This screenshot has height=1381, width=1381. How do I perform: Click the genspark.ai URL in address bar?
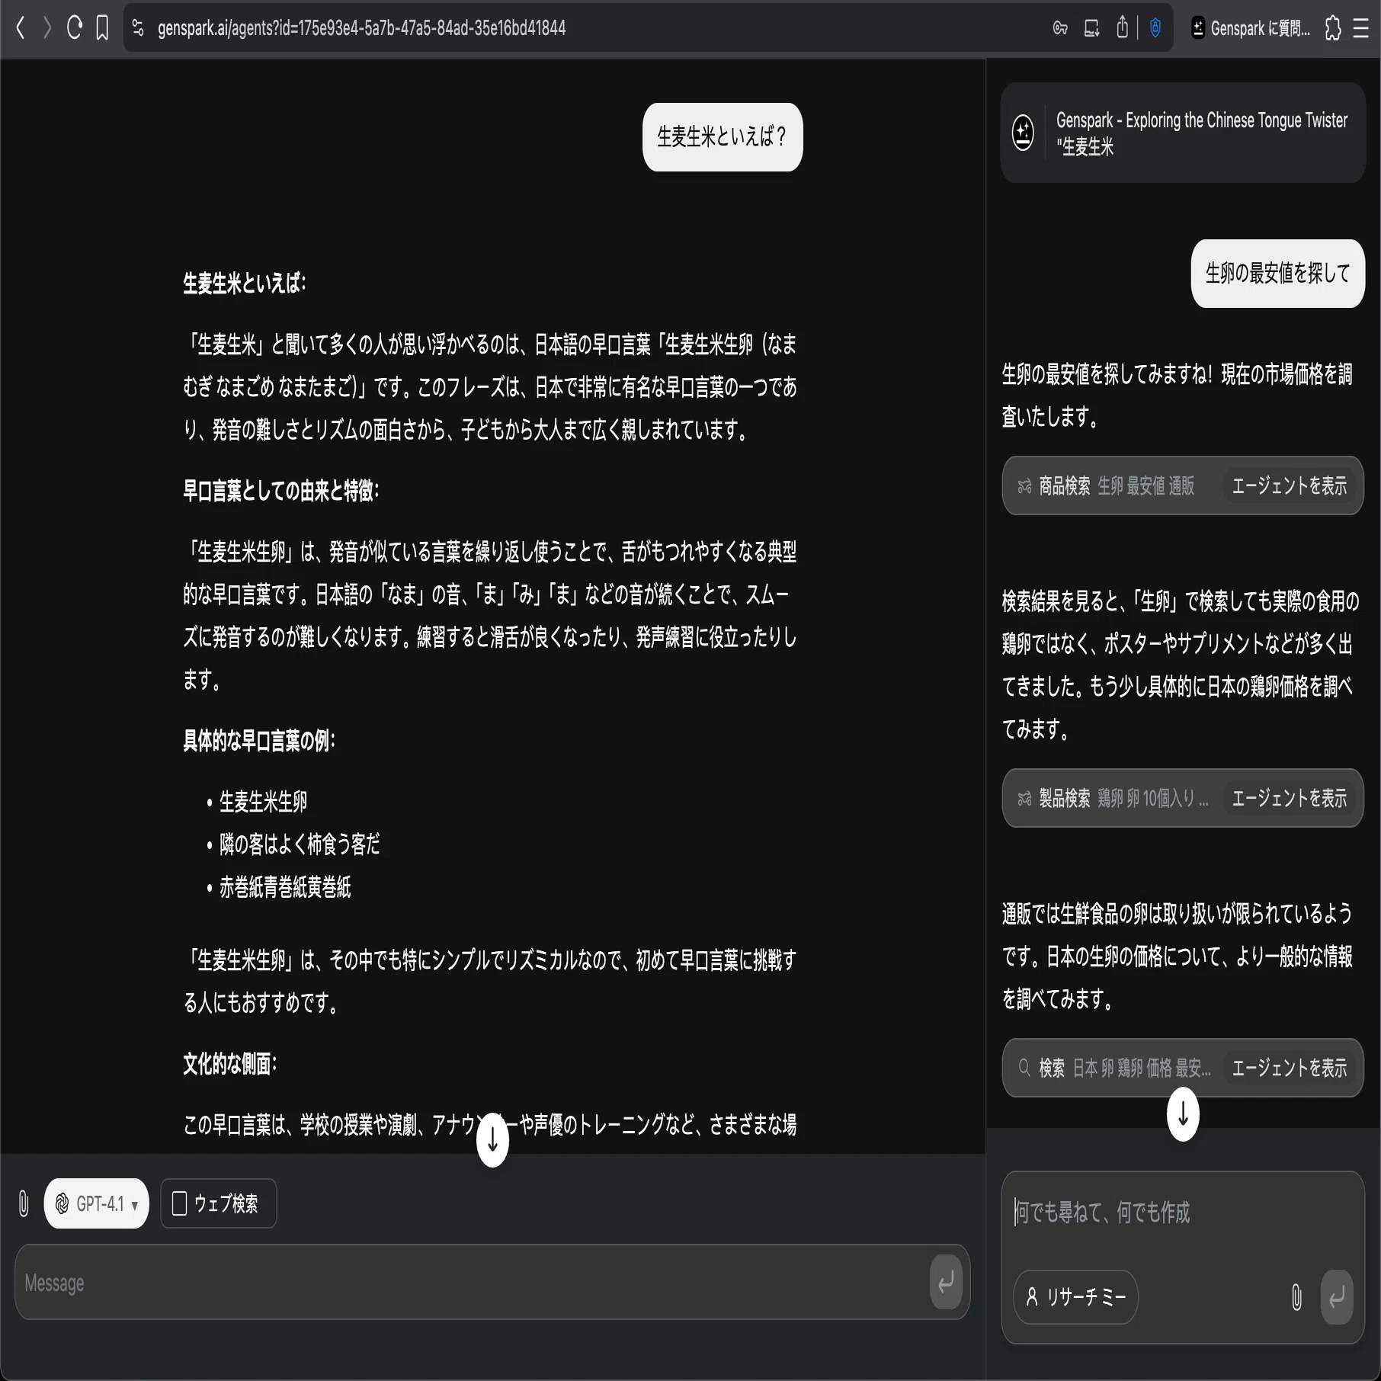point(361,28)
